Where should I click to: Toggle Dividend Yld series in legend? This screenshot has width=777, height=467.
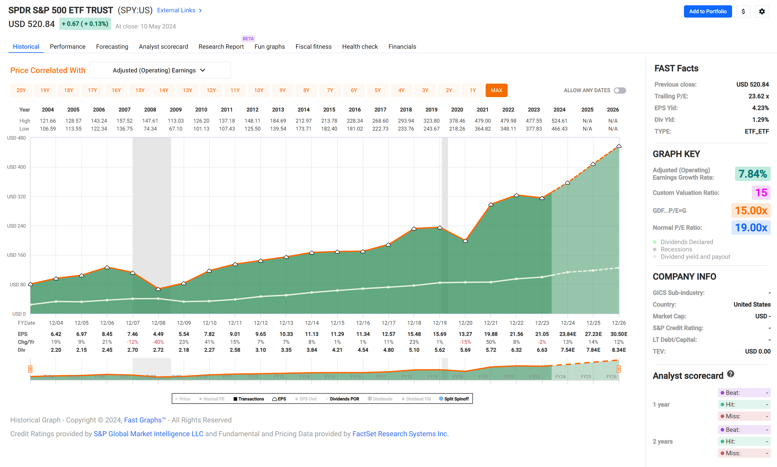416,399
